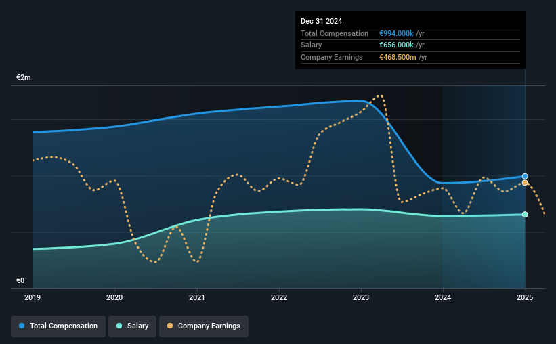
Task: Click the Dec 31 2024 tooltip date
Action: (x=321, y=21)
